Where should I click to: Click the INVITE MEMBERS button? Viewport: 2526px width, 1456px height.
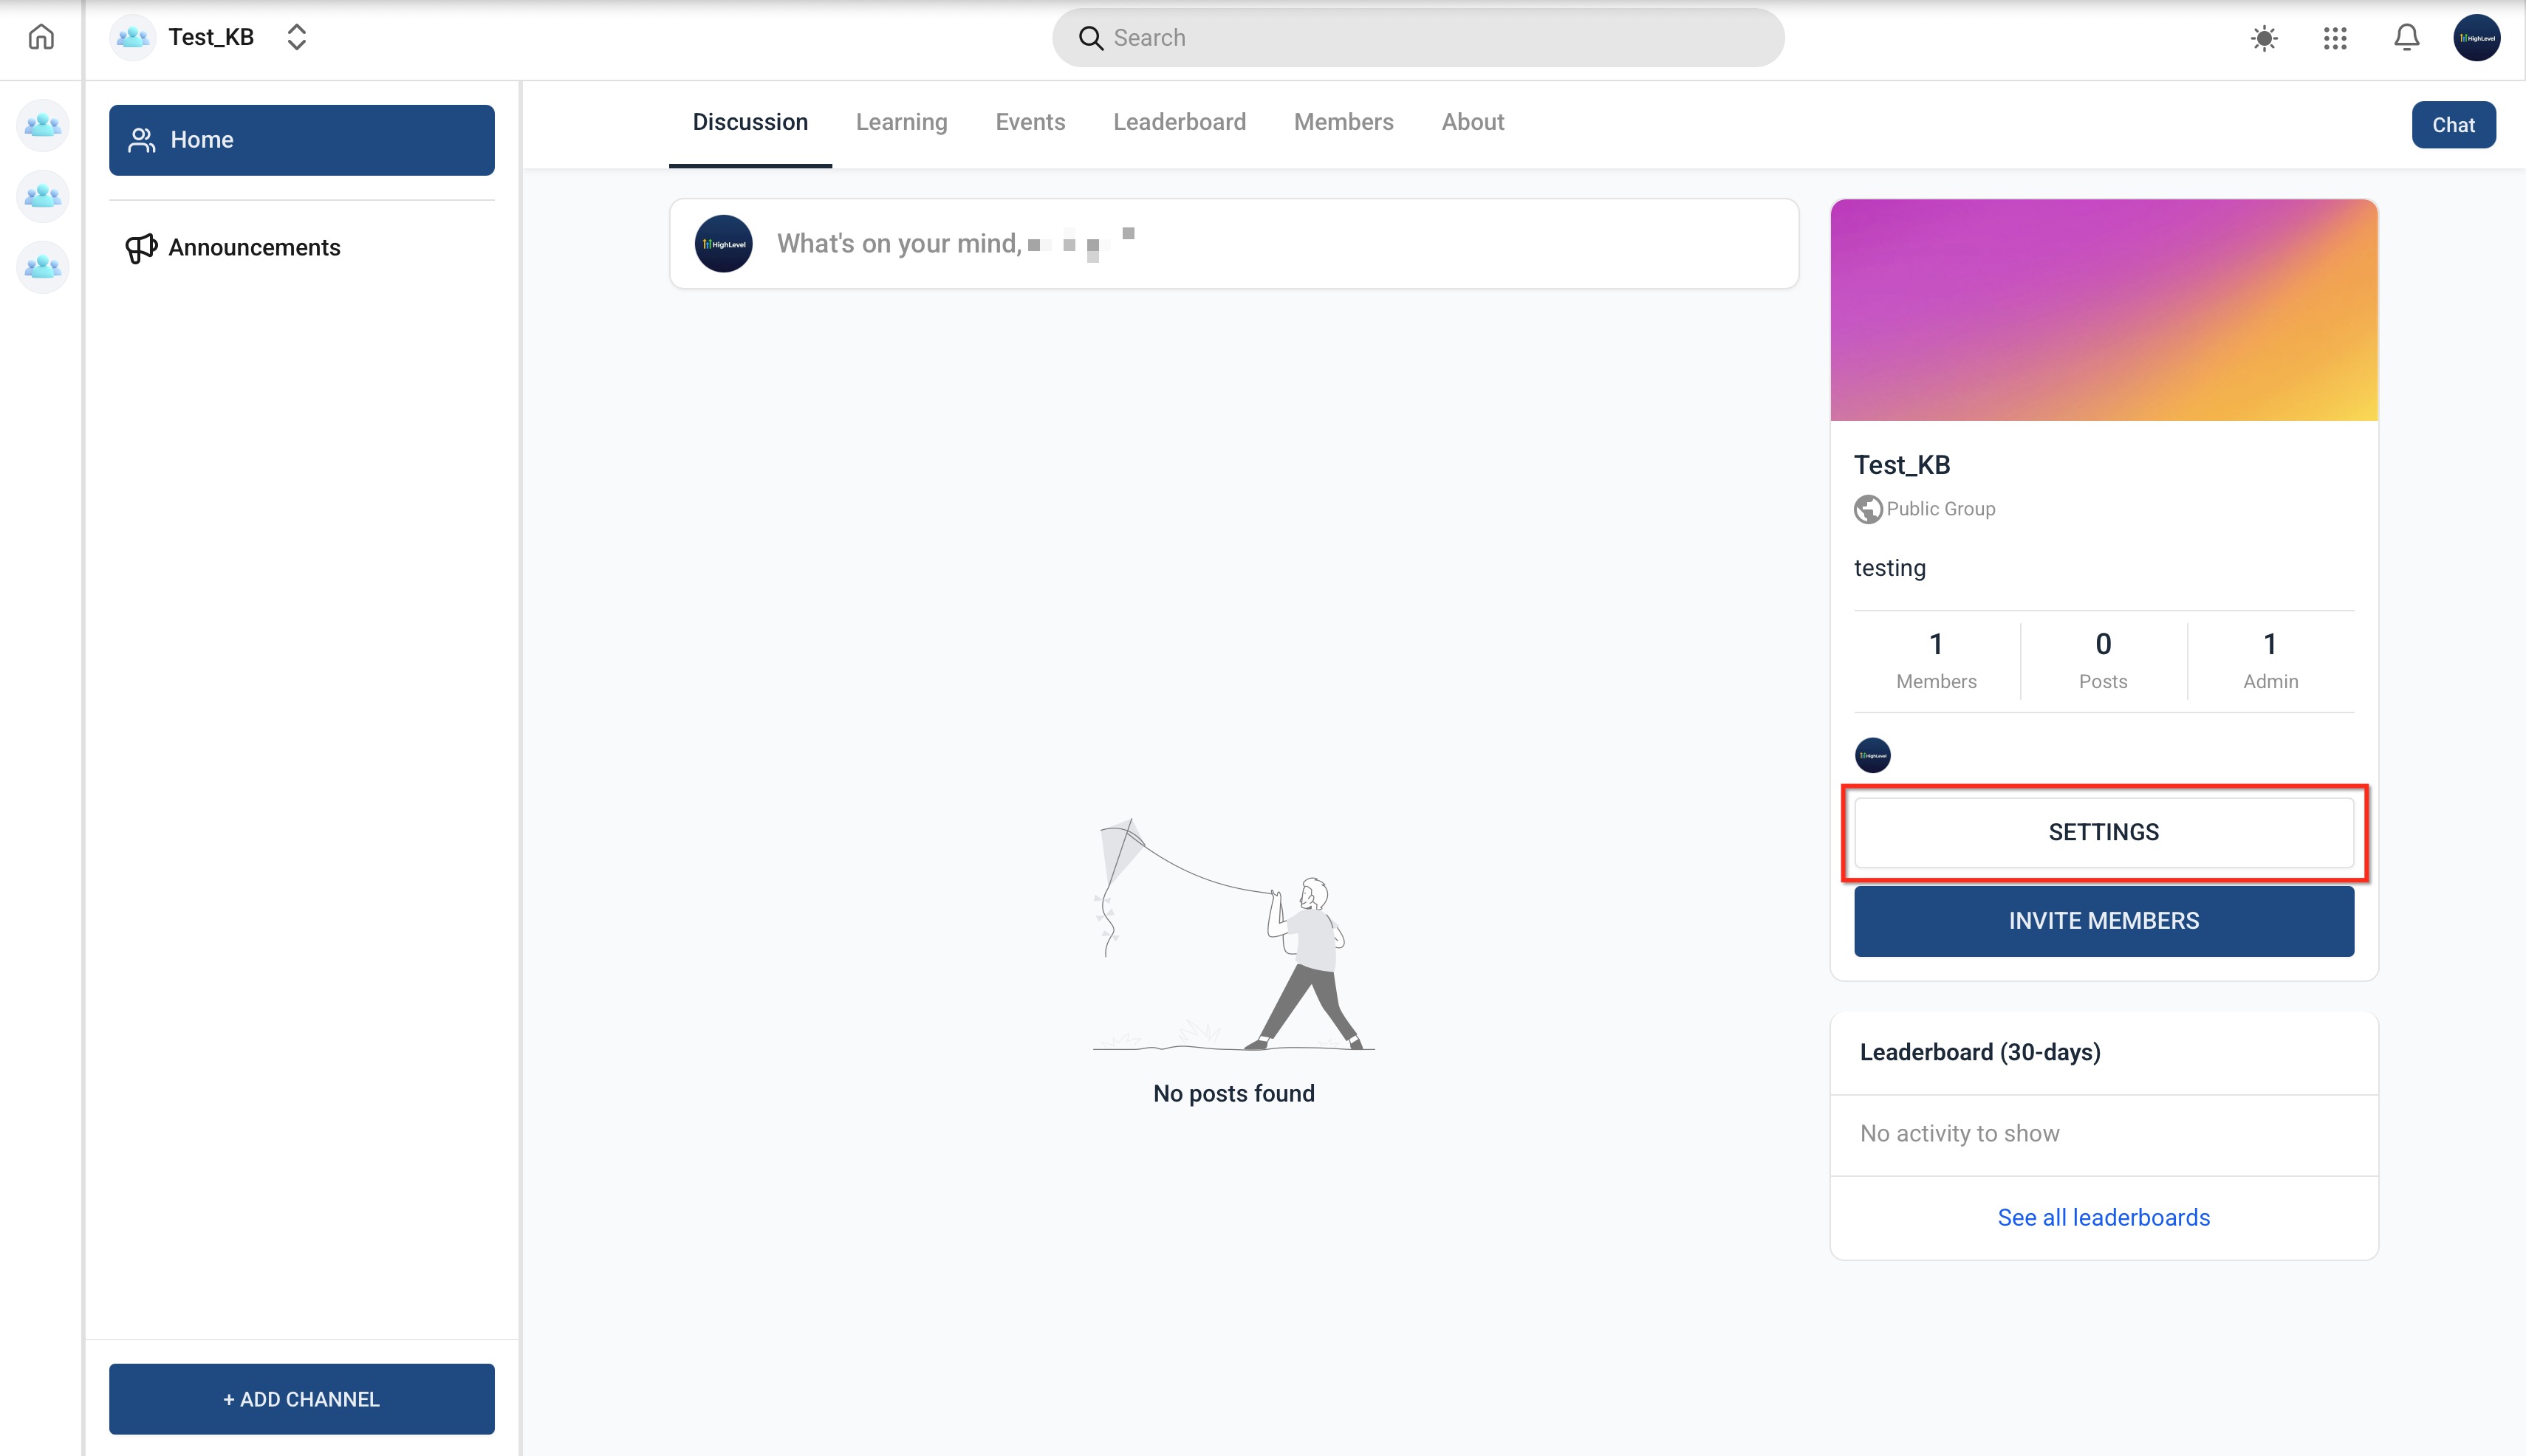point(2103,921)
